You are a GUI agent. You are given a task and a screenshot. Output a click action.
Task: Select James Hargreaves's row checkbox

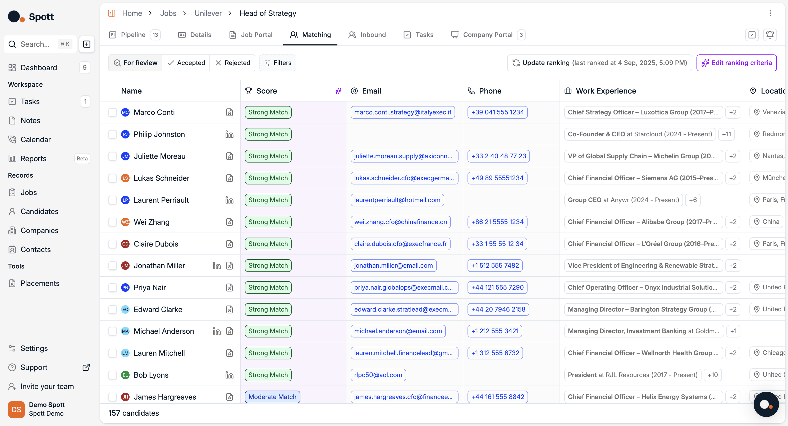click(x=113, y=397)
